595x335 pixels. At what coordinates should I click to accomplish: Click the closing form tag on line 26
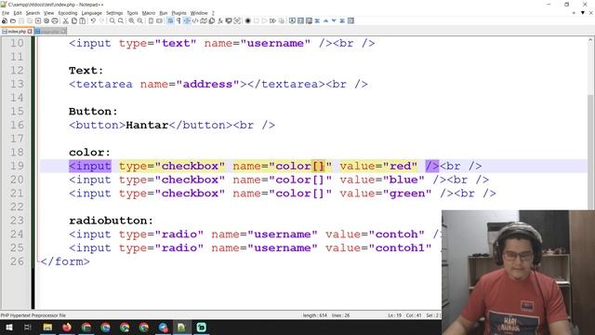[x=65, y=261]
